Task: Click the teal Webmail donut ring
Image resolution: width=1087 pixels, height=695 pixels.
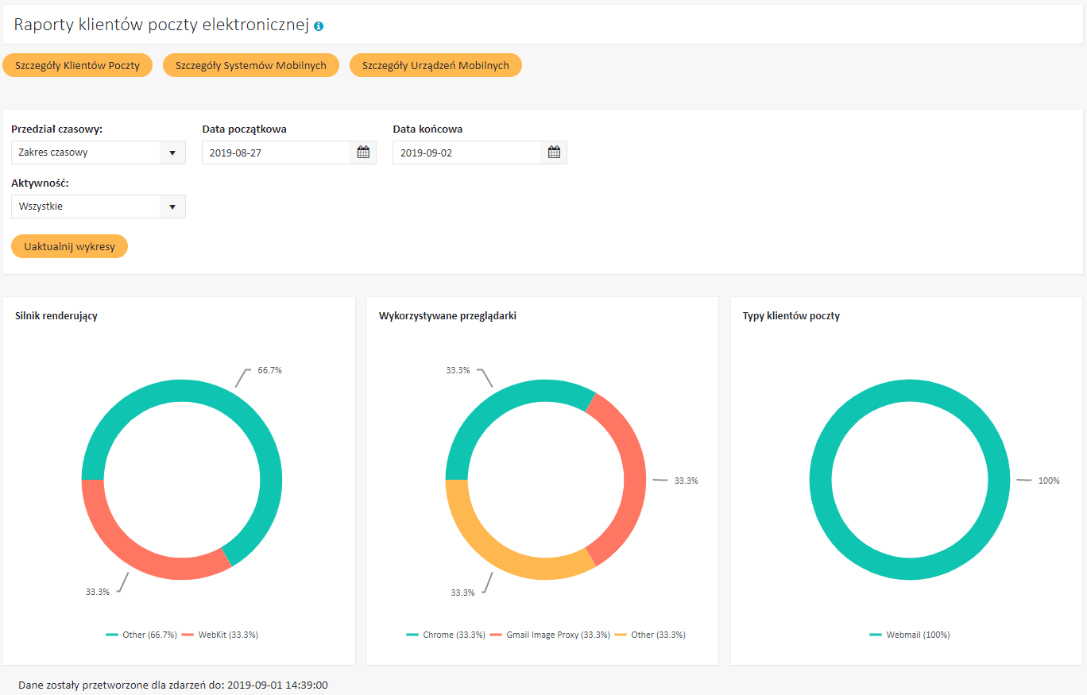Action: tap(821, 480)
